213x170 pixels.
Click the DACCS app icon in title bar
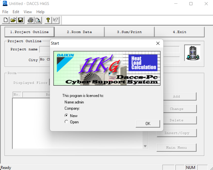tap(5, 3)
